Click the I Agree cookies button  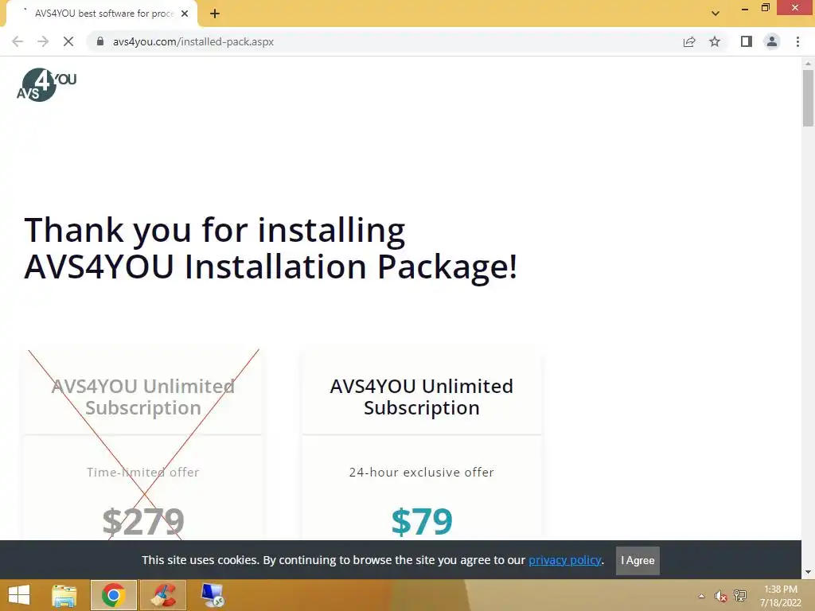pyautogui.click(x=638, y=561)
